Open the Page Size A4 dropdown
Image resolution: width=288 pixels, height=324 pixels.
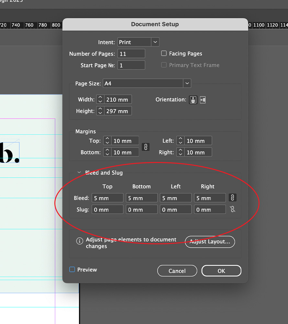187,84
